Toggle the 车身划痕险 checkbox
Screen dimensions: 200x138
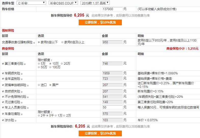click(3, 114)
